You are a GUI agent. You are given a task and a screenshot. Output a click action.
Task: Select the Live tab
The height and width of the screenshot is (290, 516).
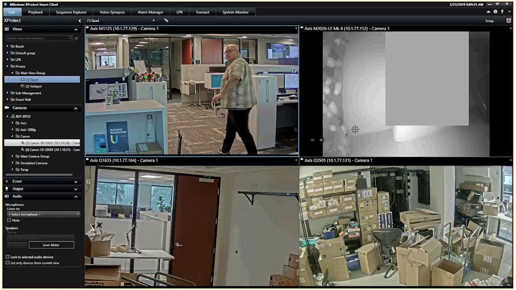point(12,12)
